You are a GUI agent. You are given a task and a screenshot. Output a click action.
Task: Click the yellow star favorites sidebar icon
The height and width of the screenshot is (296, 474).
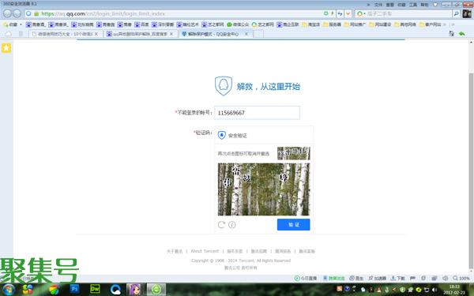[x=6, y=47]
